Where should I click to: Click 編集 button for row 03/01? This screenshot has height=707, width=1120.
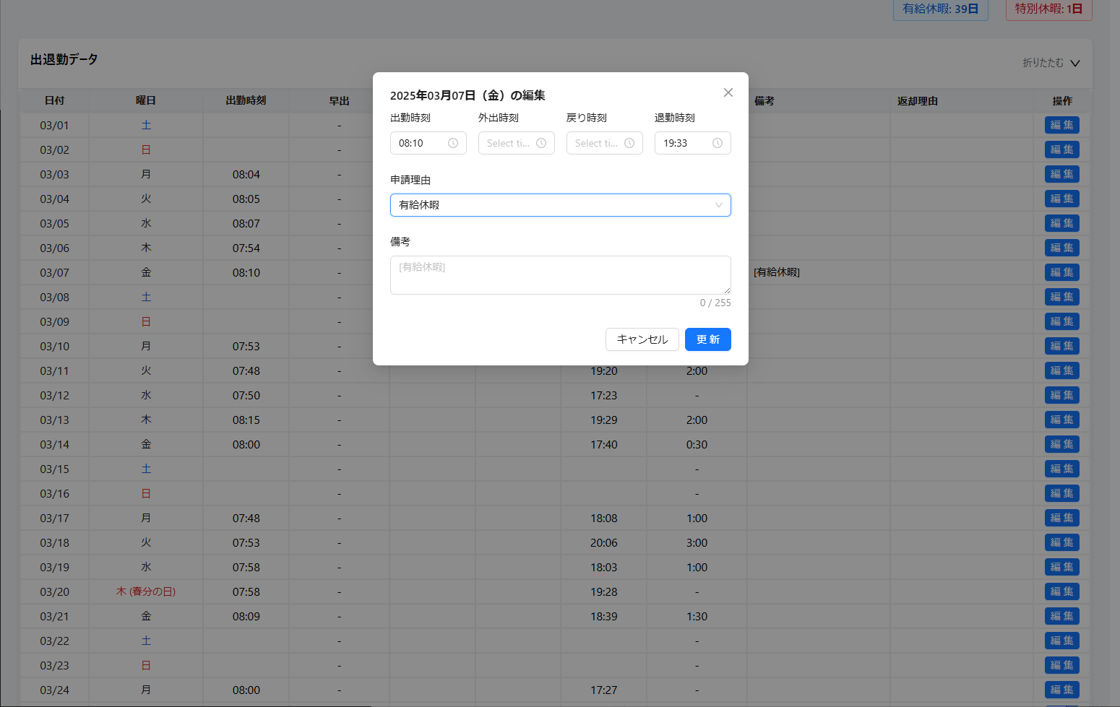tap(1061, 125)
